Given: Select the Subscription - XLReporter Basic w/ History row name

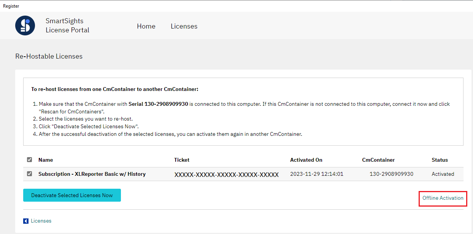Looking at the screenshot, I should tap(92, 174).
